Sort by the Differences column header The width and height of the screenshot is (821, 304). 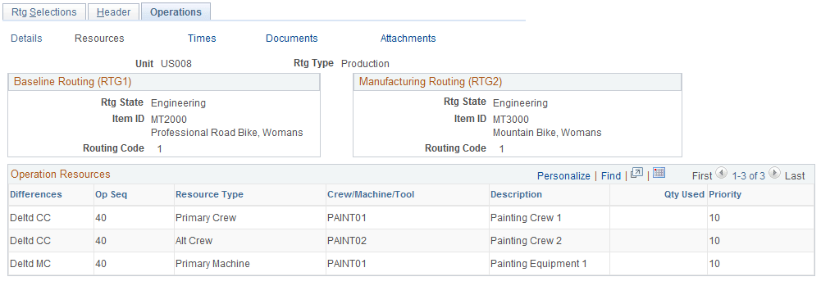[36, 194]
